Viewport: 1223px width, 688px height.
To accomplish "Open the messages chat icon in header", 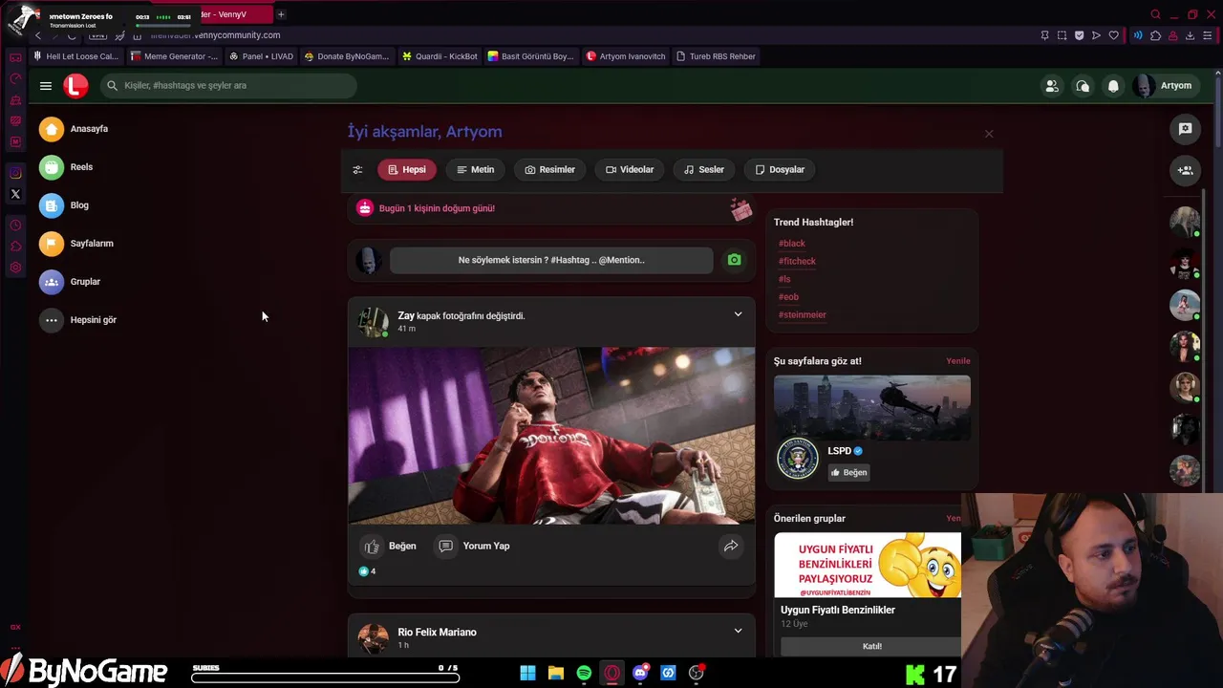I will pos(1083,86).
